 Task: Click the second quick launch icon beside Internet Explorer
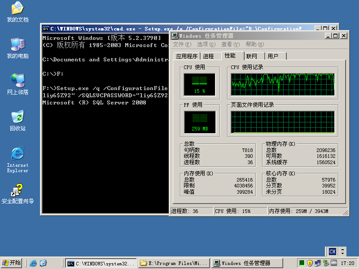[x=43, y=263]
